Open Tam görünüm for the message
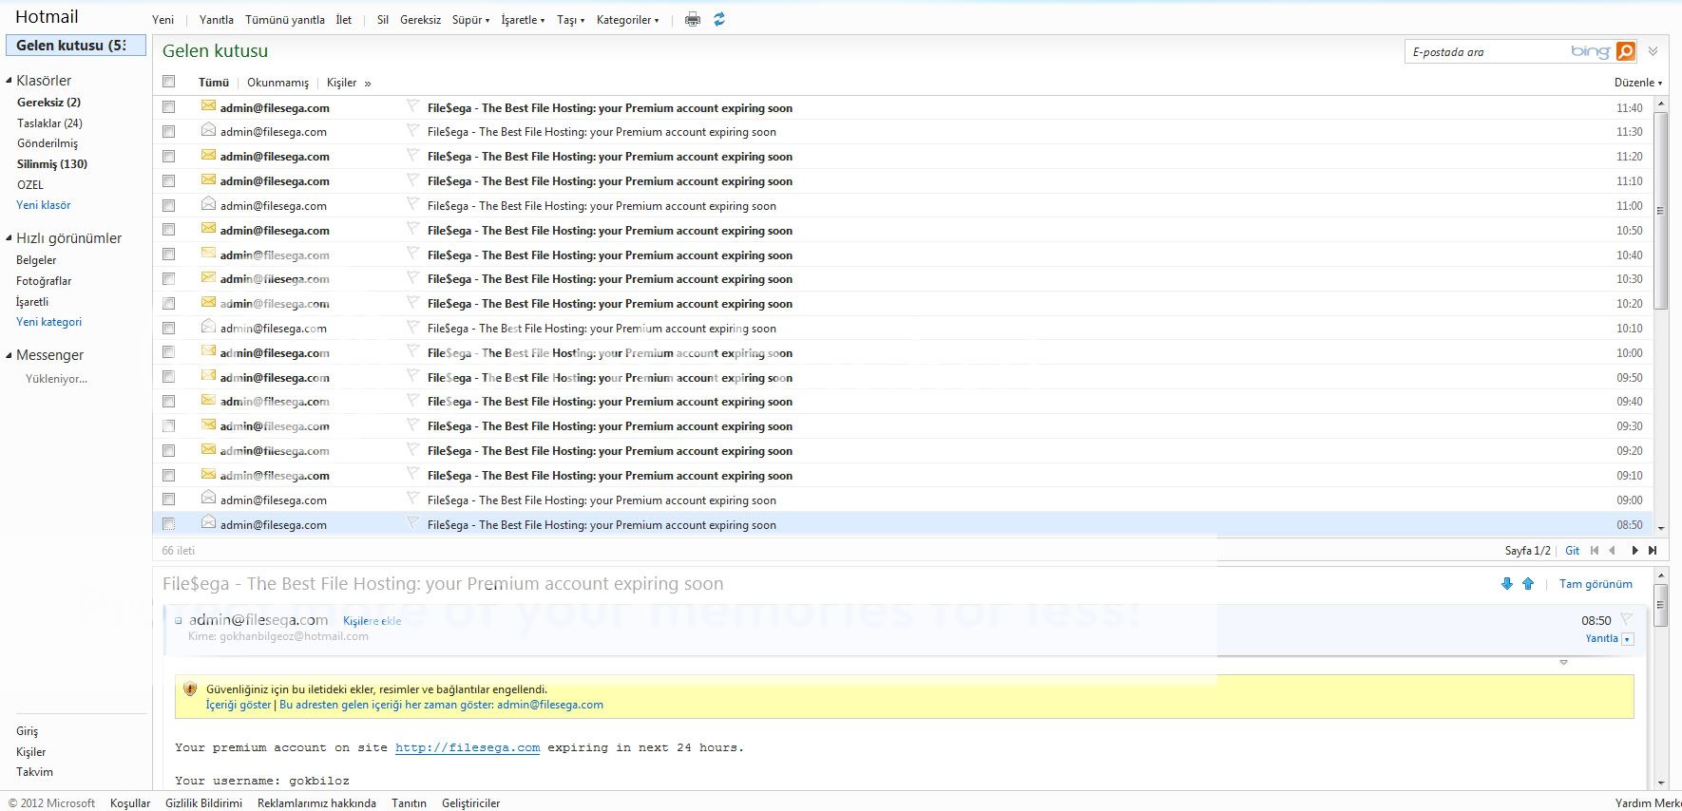1682x811 pixels. coord(1596,584)
